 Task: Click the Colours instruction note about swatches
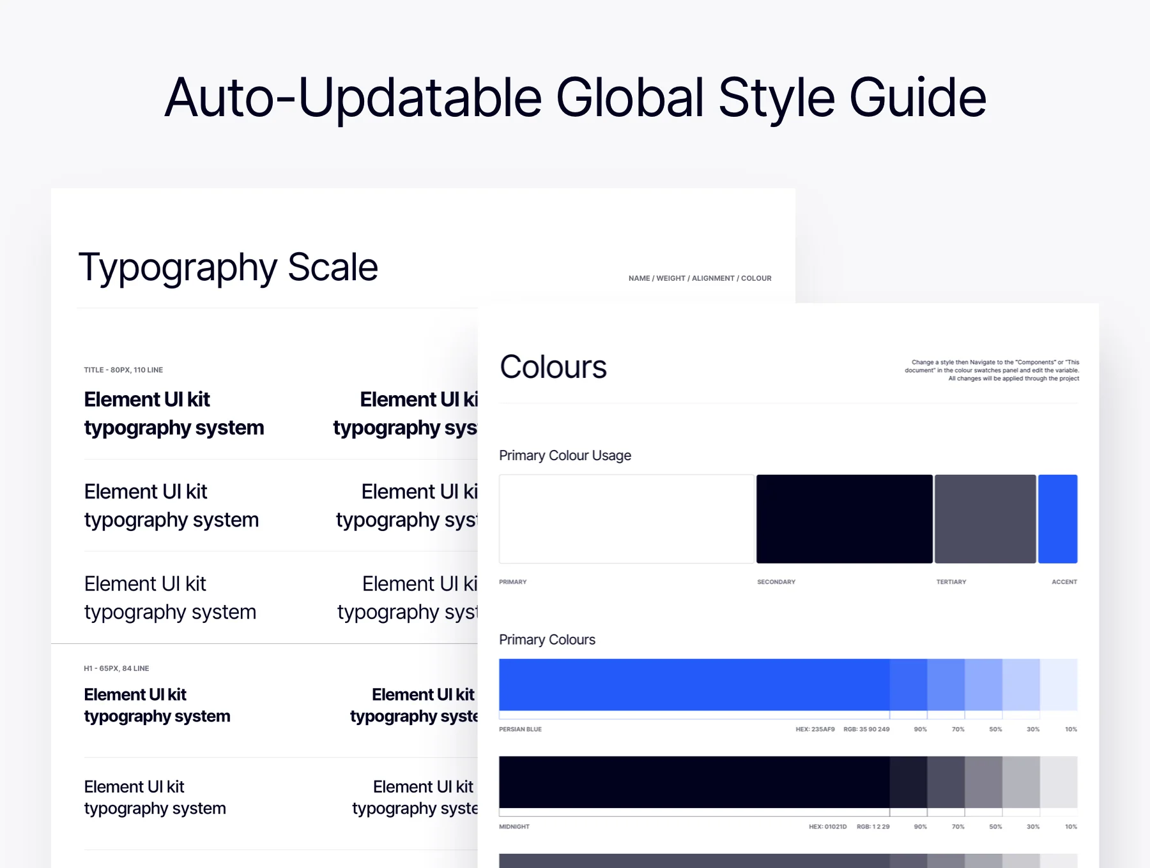[x=992, y=370]
